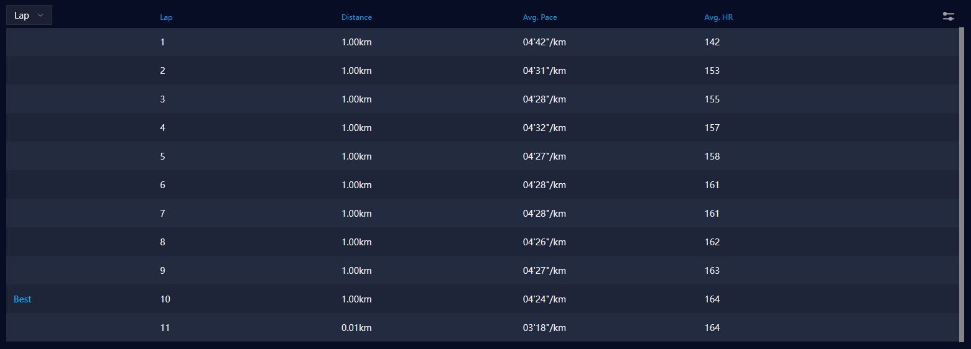Select lap 1 row number

[x=162, y=42]
